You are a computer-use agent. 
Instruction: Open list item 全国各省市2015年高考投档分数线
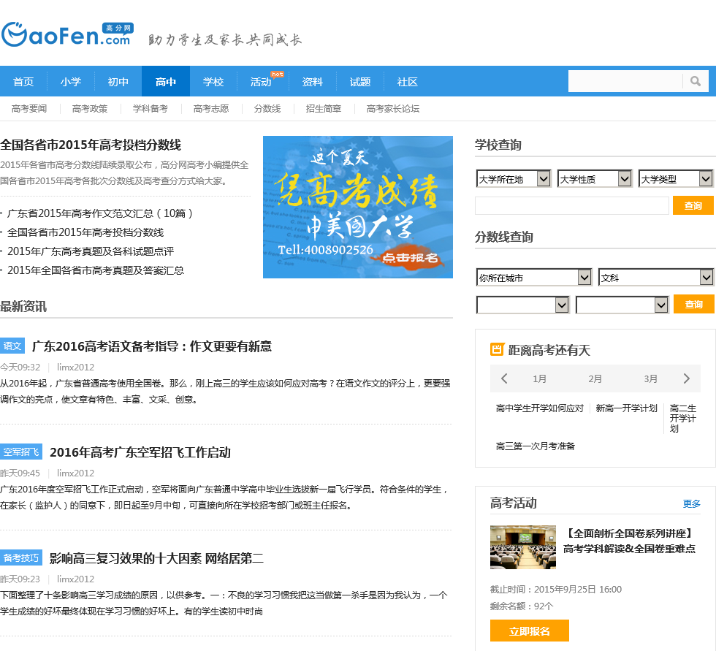(x=85, y=232)
